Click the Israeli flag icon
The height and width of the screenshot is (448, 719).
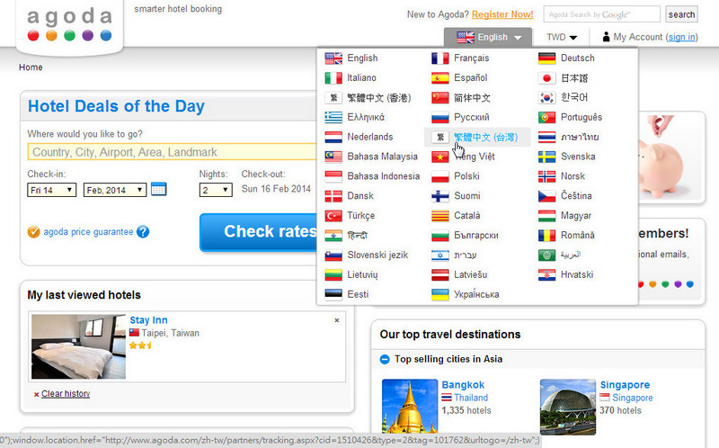point(440,255)
